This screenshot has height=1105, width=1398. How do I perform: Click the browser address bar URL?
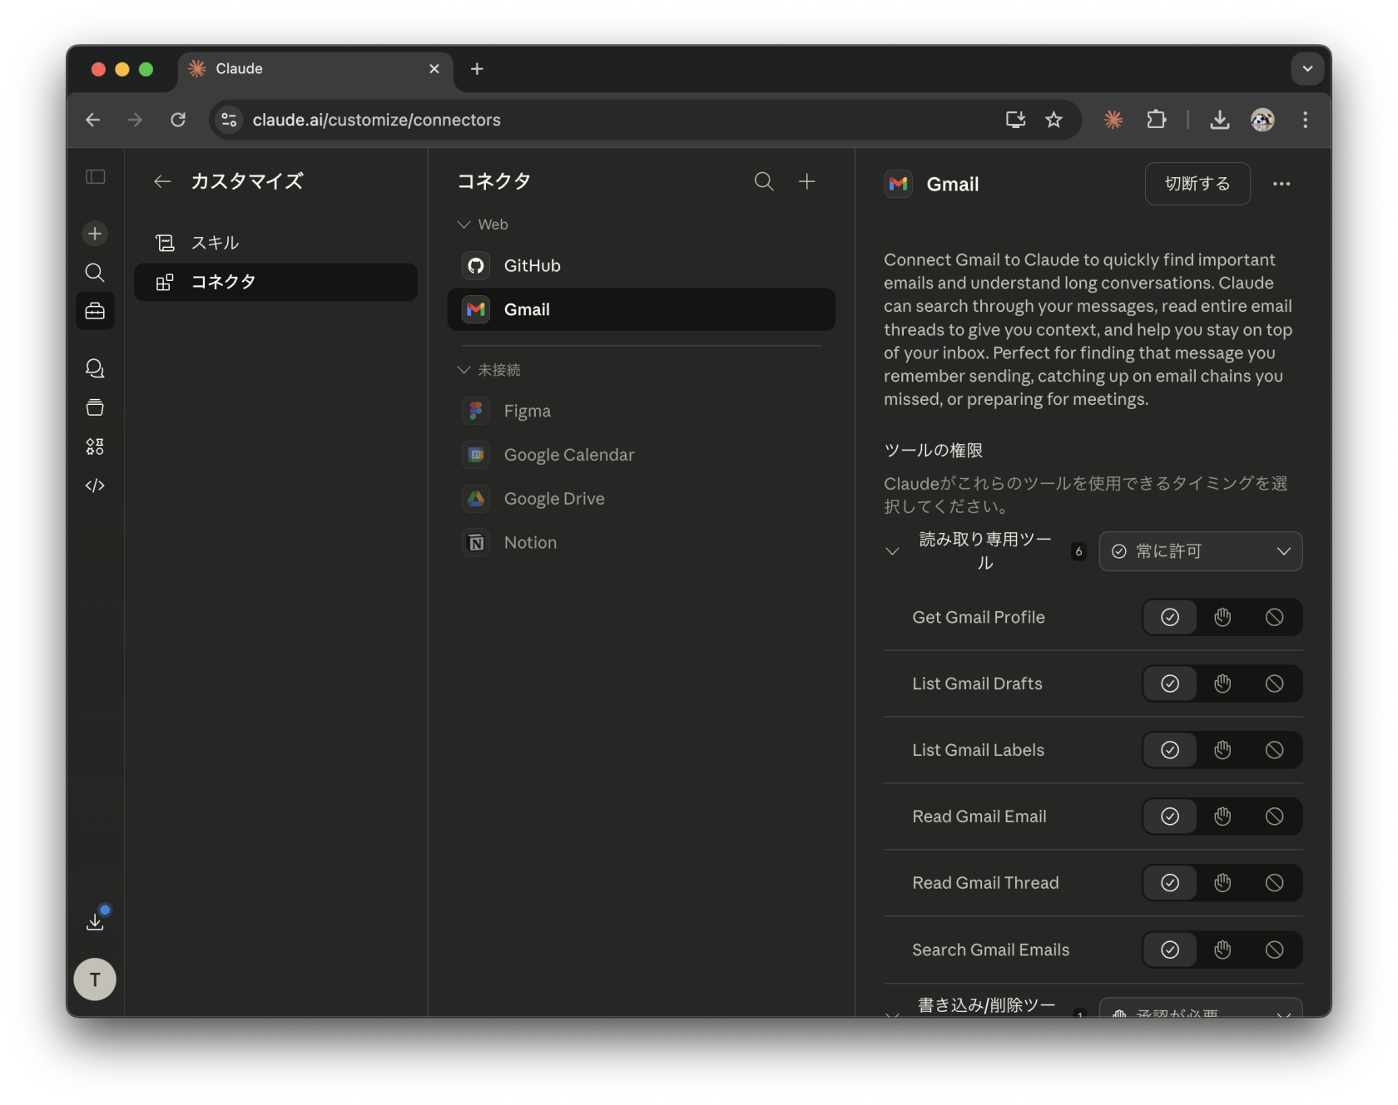(x=376, y=120)
